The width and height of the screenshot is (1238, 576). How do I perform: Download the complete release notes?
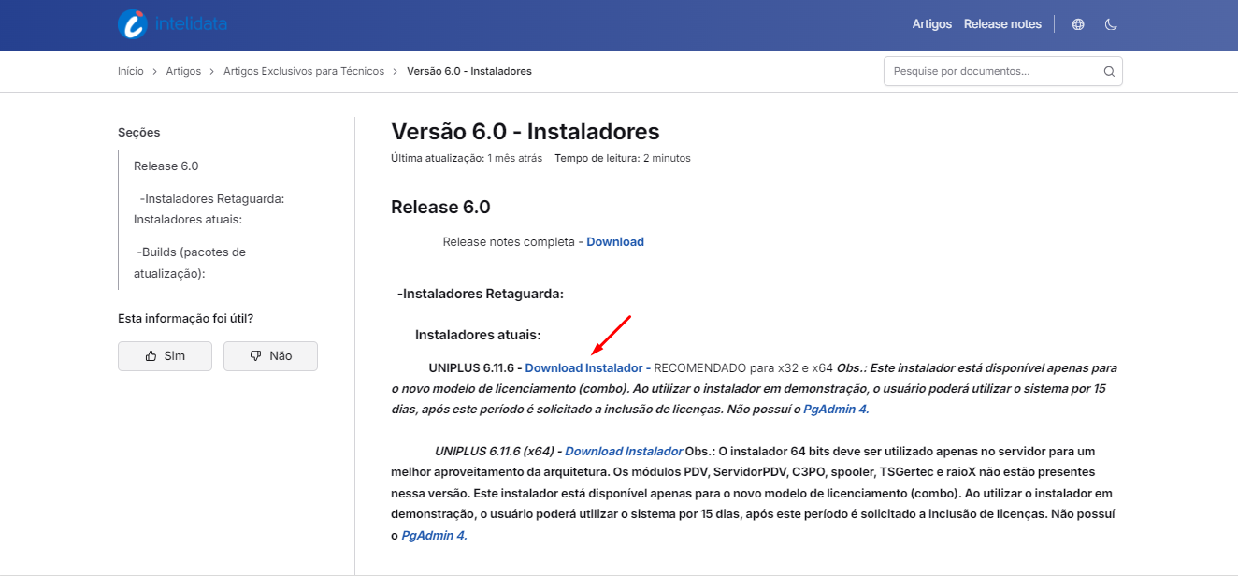point(615,241)
